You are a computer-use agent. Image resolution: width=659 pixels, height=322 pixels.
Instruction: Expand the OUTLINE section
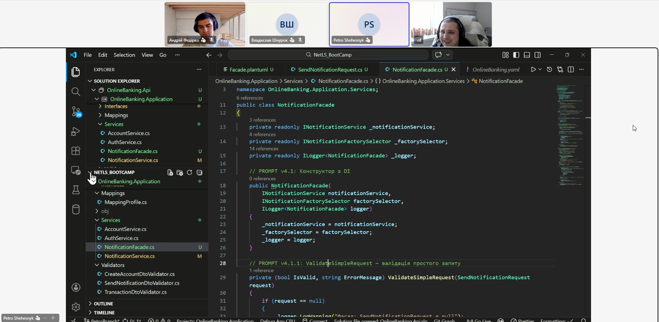pos(104,304)
